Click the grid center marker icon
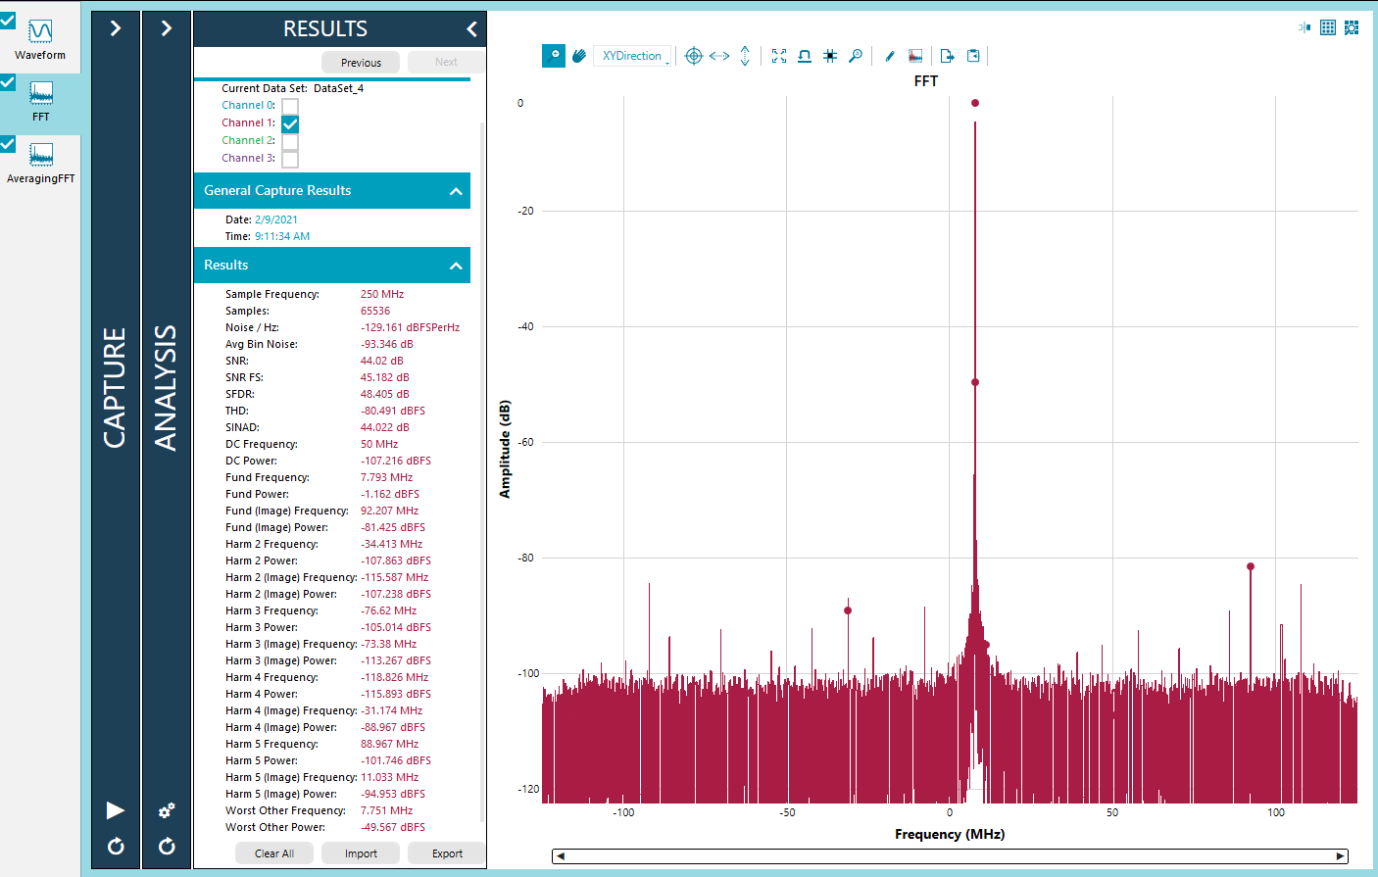 pos(830,56)
